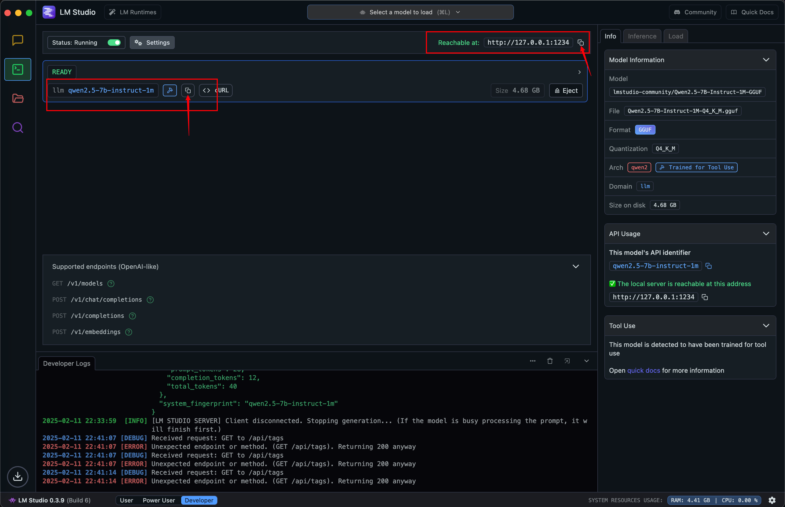Expand the READY model card arrow

579,72
